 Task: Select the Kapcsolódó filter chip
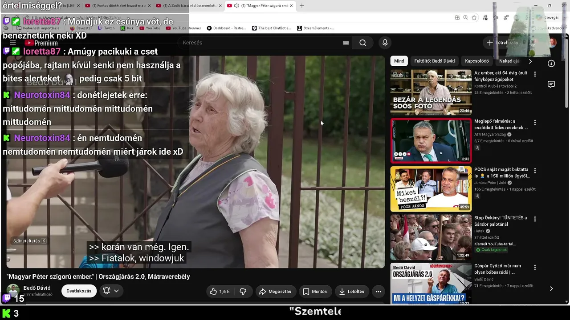tap(477, 61)
